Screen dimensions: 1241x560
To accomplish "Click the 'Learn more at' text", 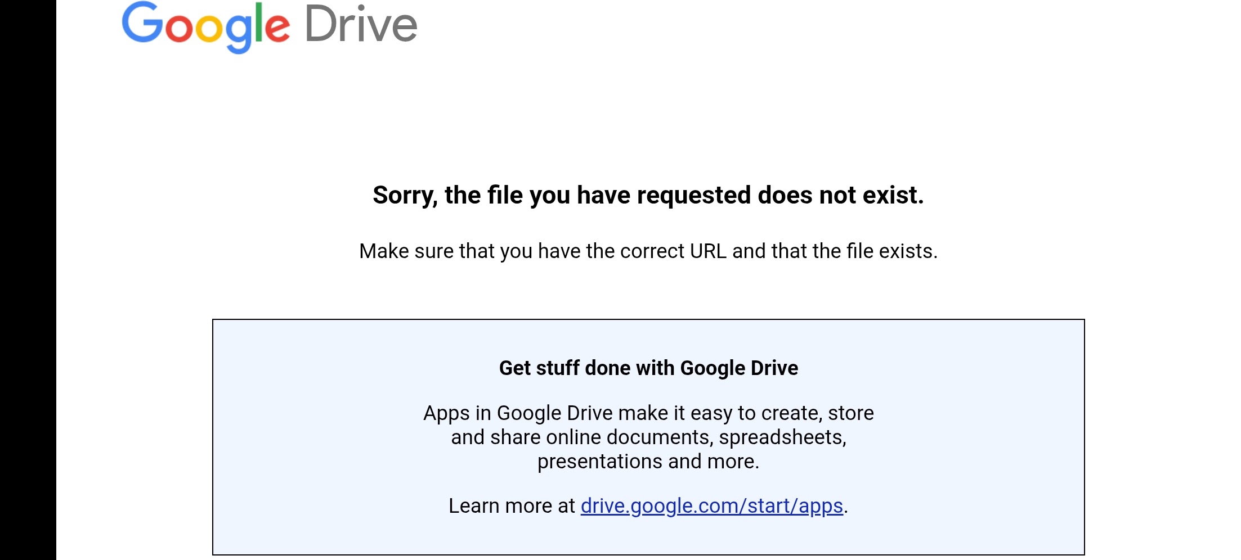I will (511, 506).
